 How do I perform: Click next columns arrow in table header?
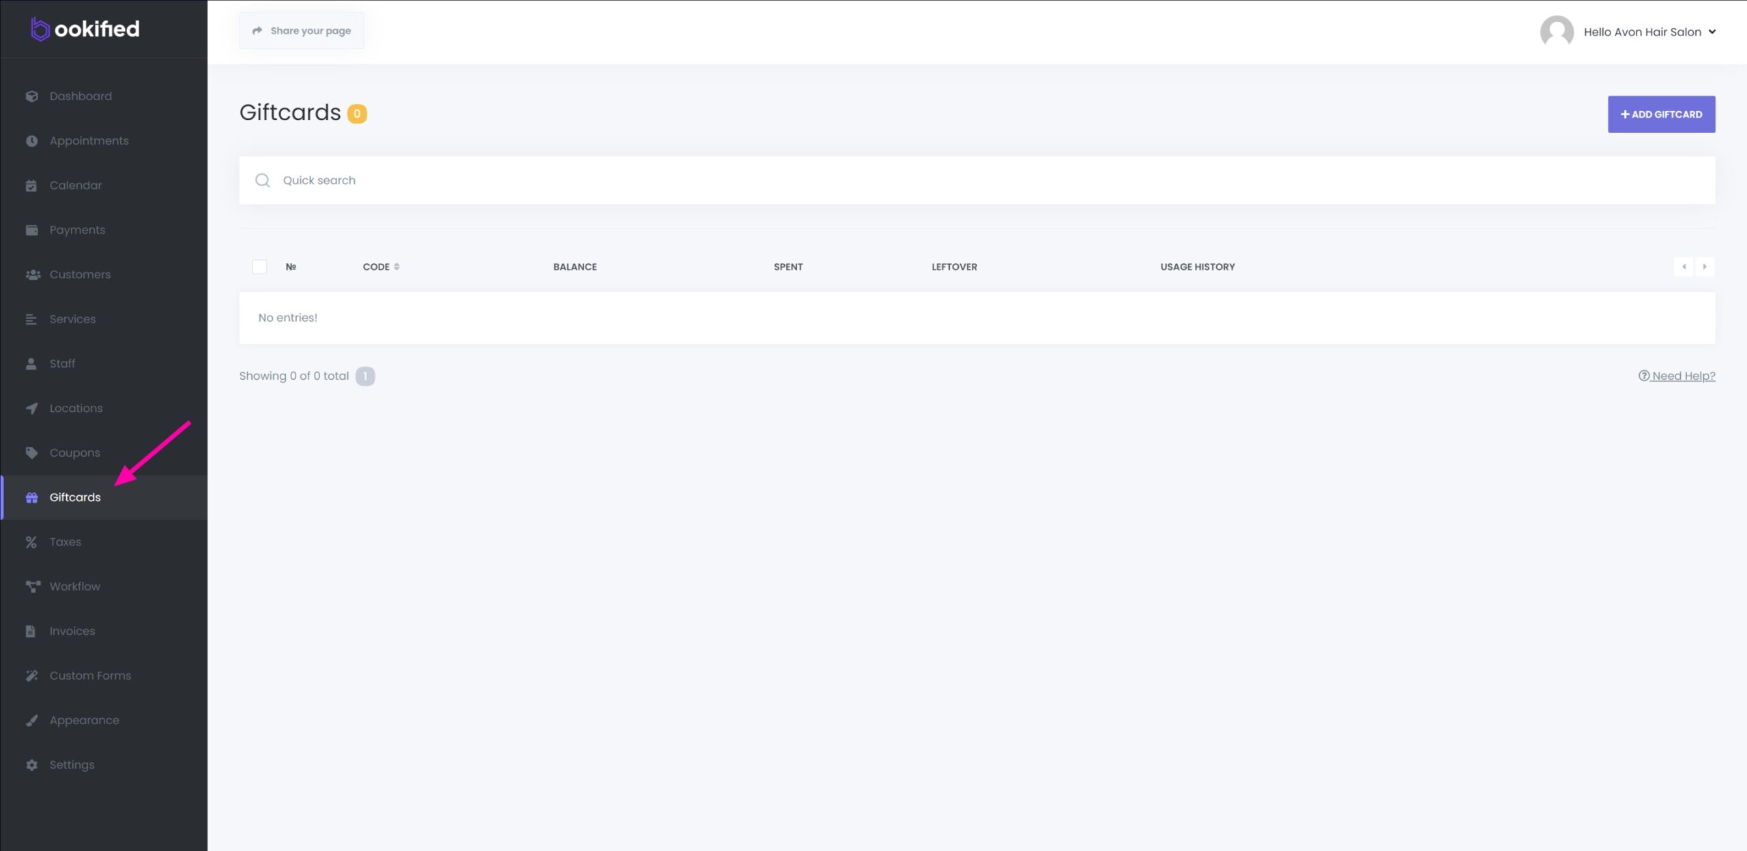click(1705, 267)
